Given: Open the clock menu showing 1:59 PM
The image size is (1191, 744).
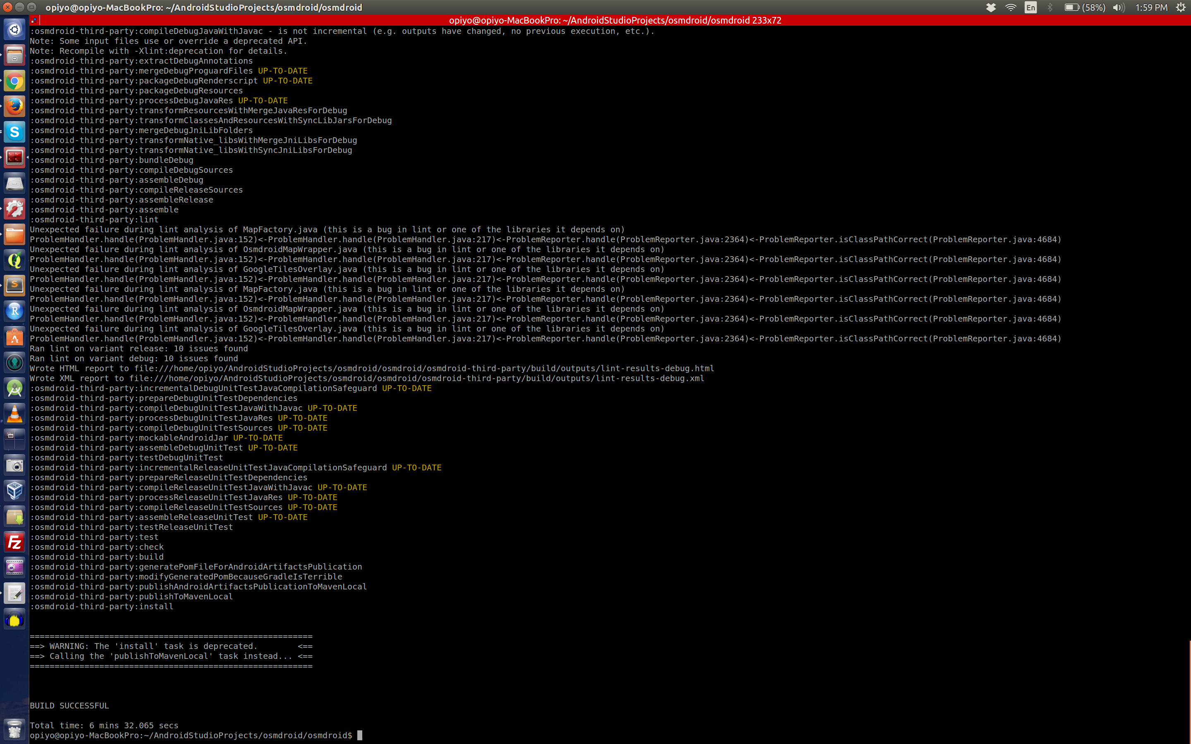Looking at the screenshot, I should pyautogui.click(x=1151, y=7).
